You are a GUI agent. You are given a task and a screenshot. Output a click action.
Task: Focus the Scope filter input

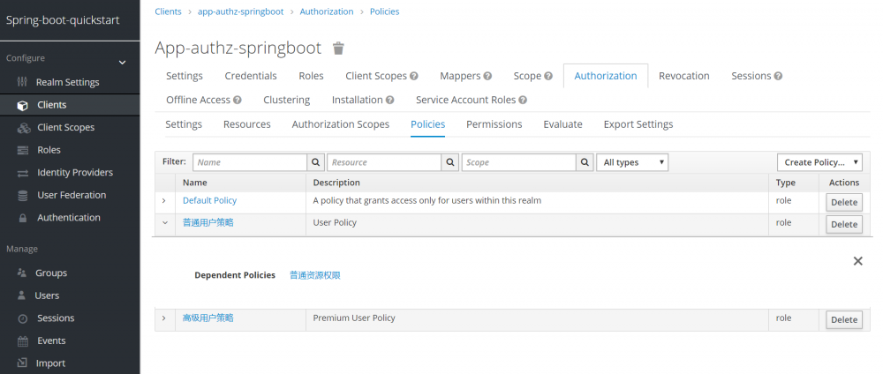point(518,162)
